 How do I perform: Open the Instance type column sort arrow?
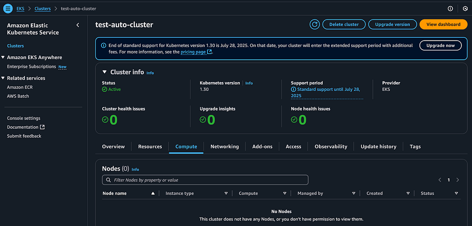[226, 193]
